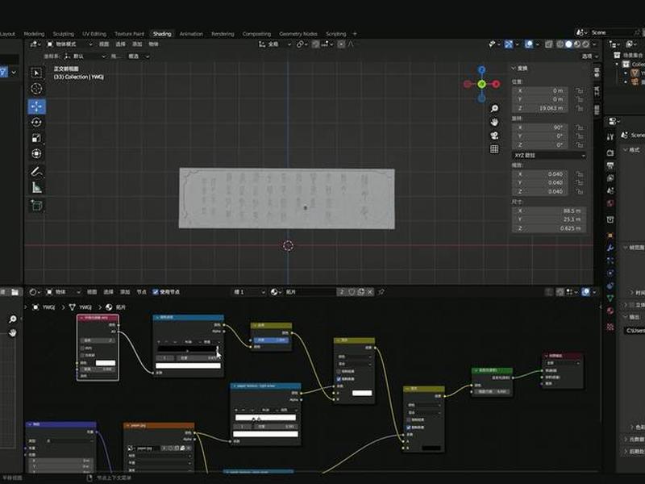Select the Transform tool
The width and height of the screenshot is (645, 484).
coord(36,153)
